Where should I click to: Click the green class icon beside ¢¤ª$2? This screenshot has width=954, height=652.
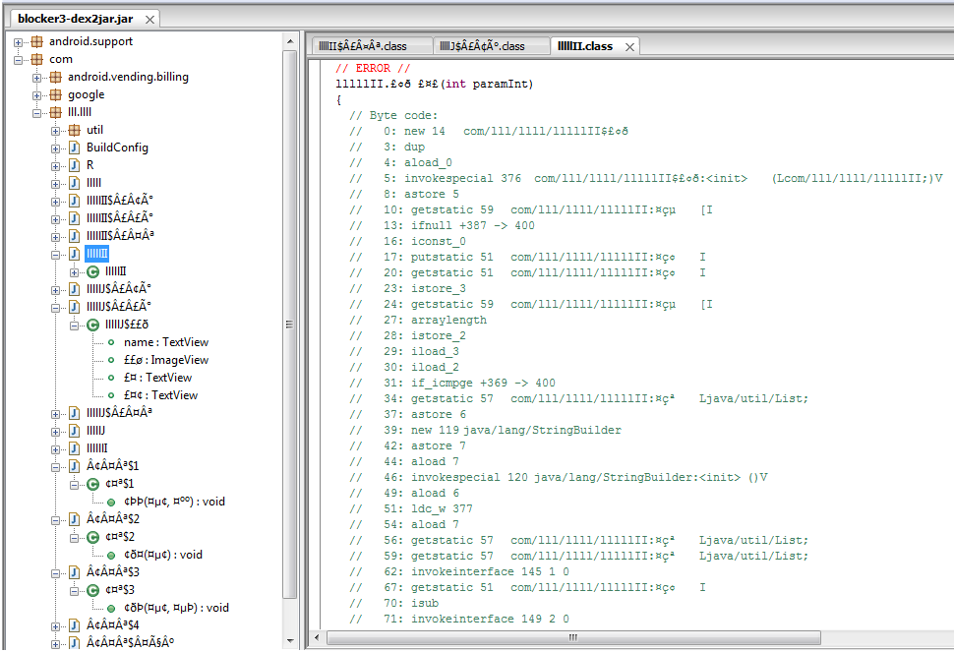click(x=93, y=537)
